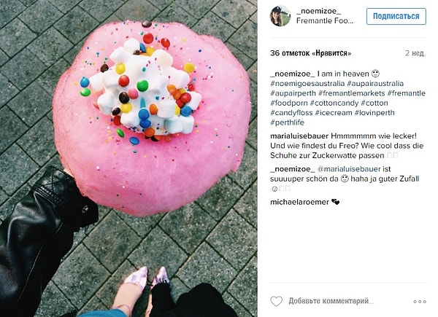Click the heart like icon
The height and width of the screenshot is (317, 438).
point(276,301)
